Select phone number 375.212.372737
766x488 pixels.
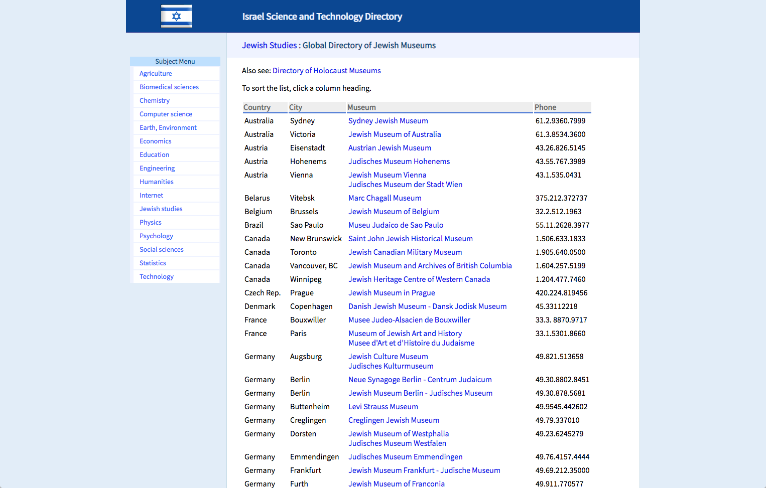561,198
